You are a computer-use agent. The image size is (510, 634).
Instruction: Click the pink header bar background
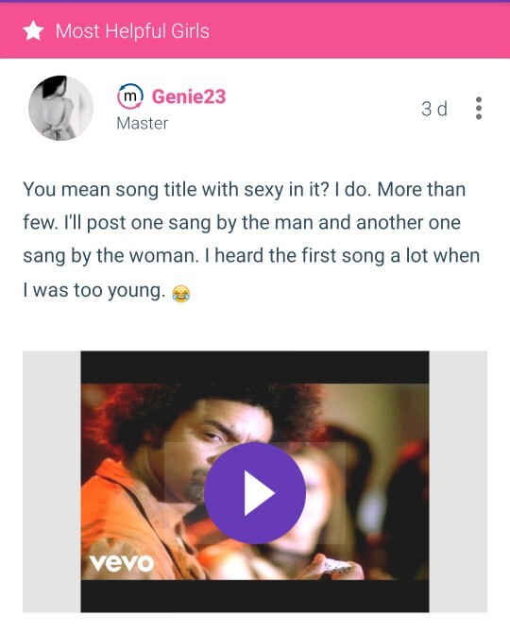[x=255, y=31]
